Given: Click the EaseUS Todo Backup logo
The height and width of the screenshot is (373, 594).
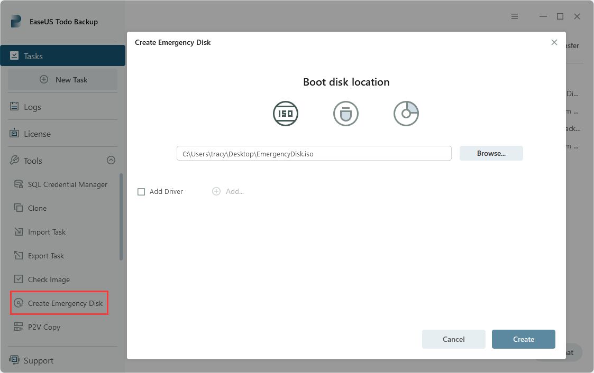Looking at the screenshot, I should click(16, 21).
